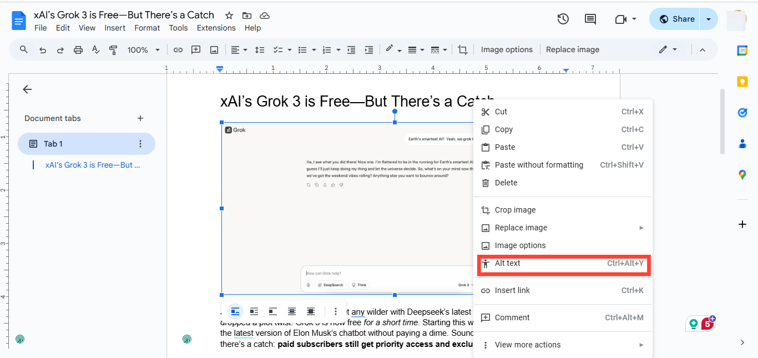
Task: Open the text alignment dropdown
Action: (239, 50)
